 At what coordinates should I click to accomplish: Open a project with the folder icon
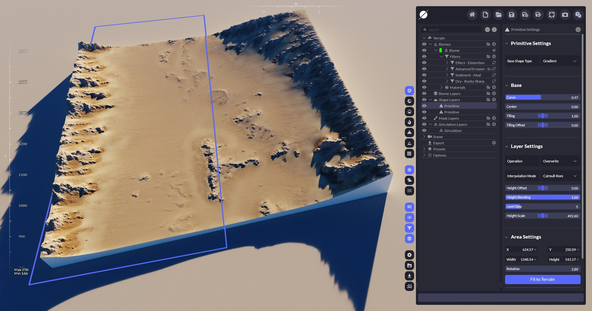[x=499, y=14]
